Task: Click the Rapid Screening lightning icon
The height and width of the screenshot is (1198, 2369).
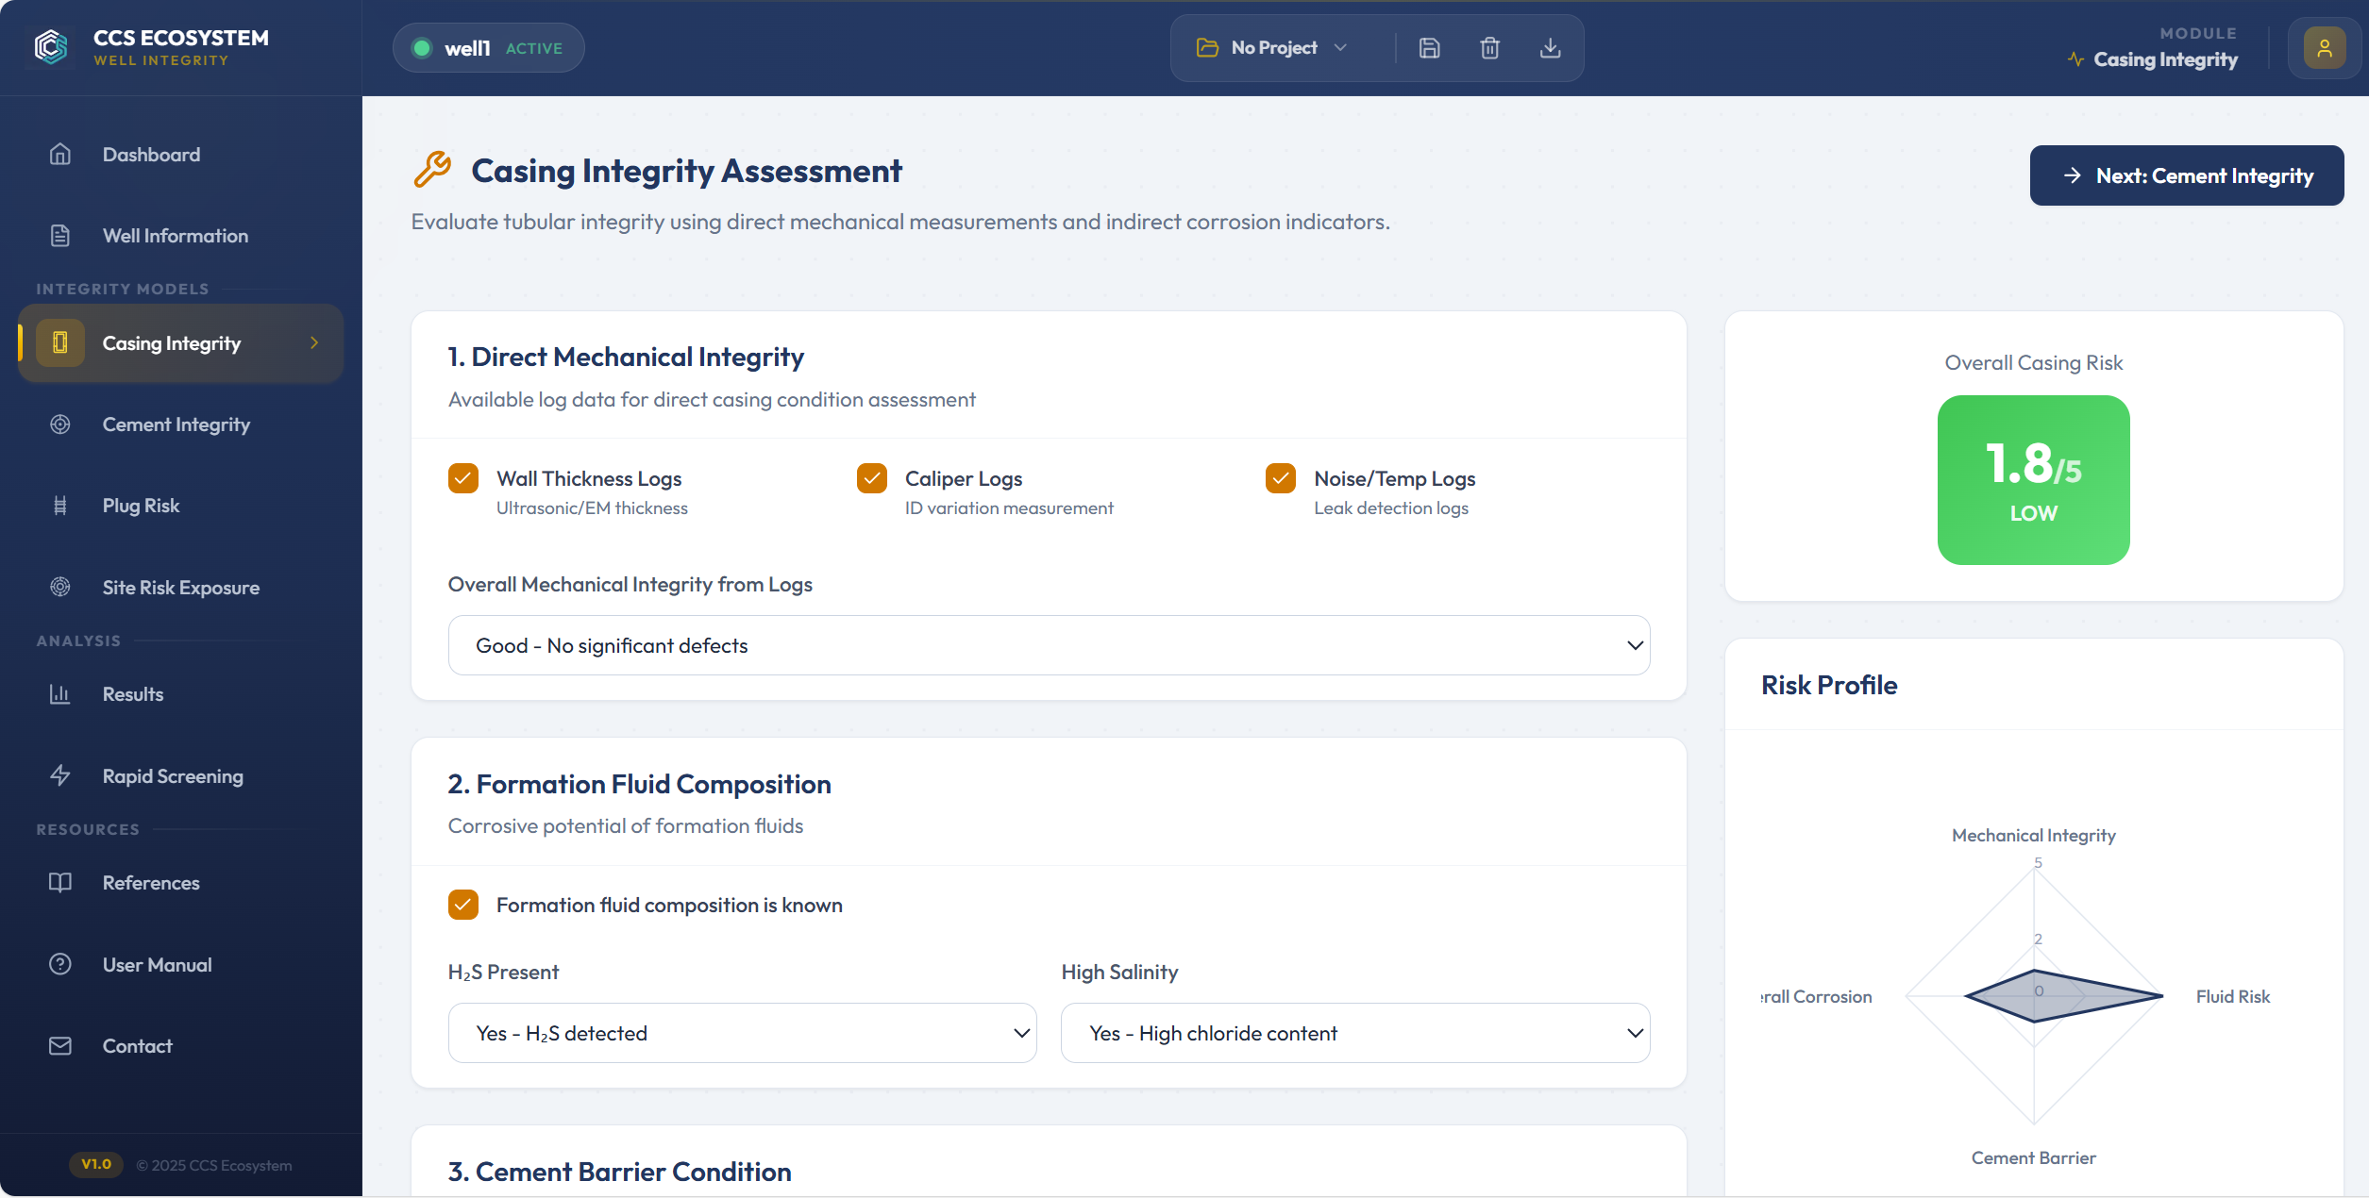Action: 60,775
